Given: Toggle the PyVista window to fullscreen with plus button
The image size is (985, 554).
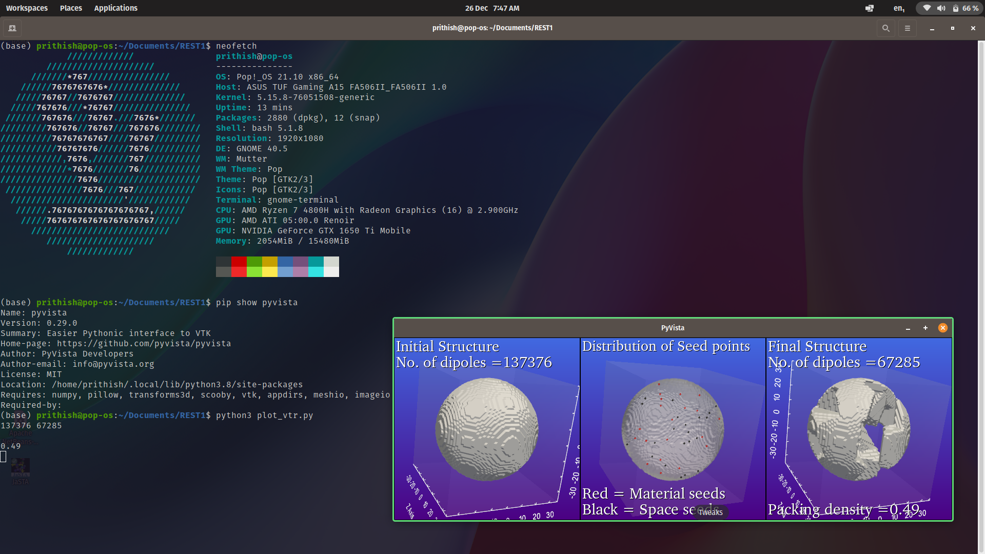Looking at the screenshot, I should pos(925,328).
